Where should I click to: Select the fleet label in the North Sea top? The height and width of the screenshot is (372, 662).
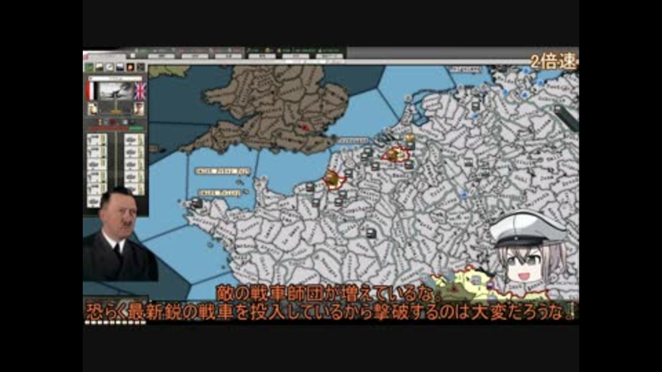pos(465,69)
